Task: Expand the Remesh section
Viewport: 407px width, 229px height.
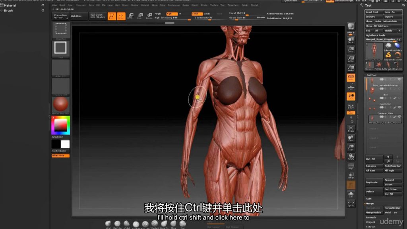Action: 371,217
